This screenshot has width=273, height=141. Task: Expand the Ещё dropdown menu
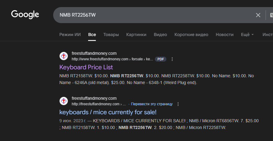coord(247,34)
